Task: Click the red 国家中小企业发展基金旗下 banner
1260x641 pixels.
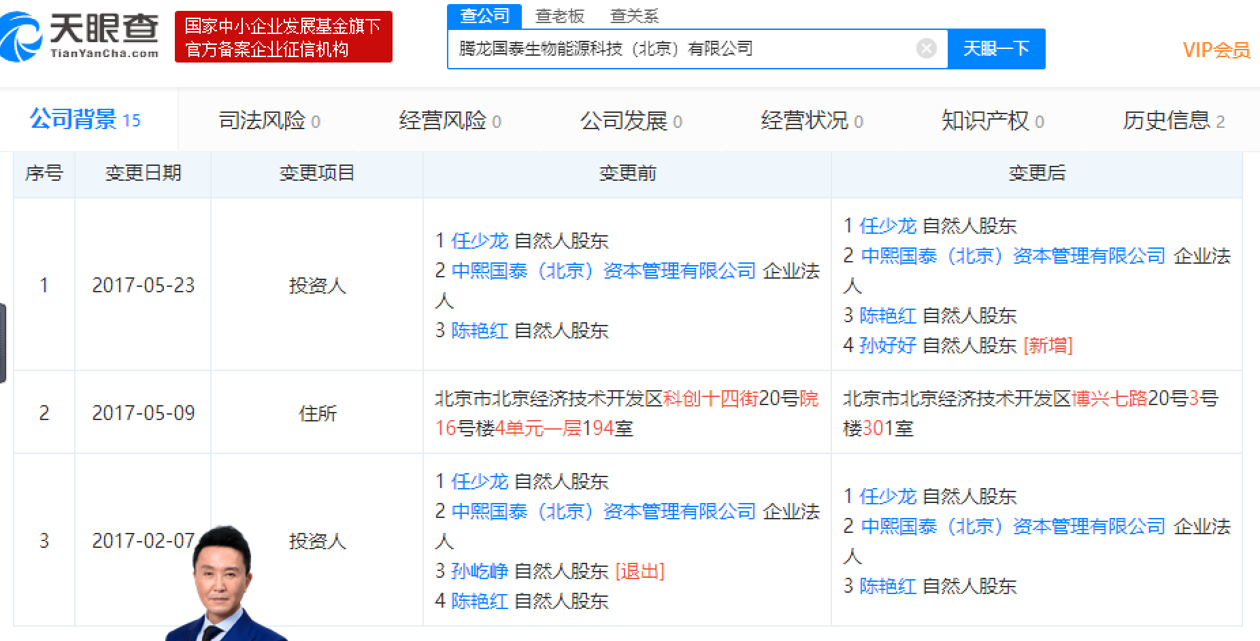Action: click(283, 37)
